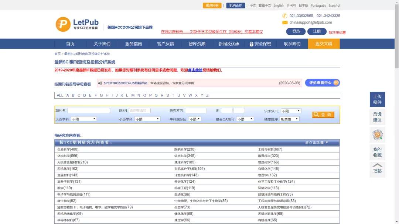Open 化学科学(566) category
Viewport: 399px width, 224px height.
(68, 156)
